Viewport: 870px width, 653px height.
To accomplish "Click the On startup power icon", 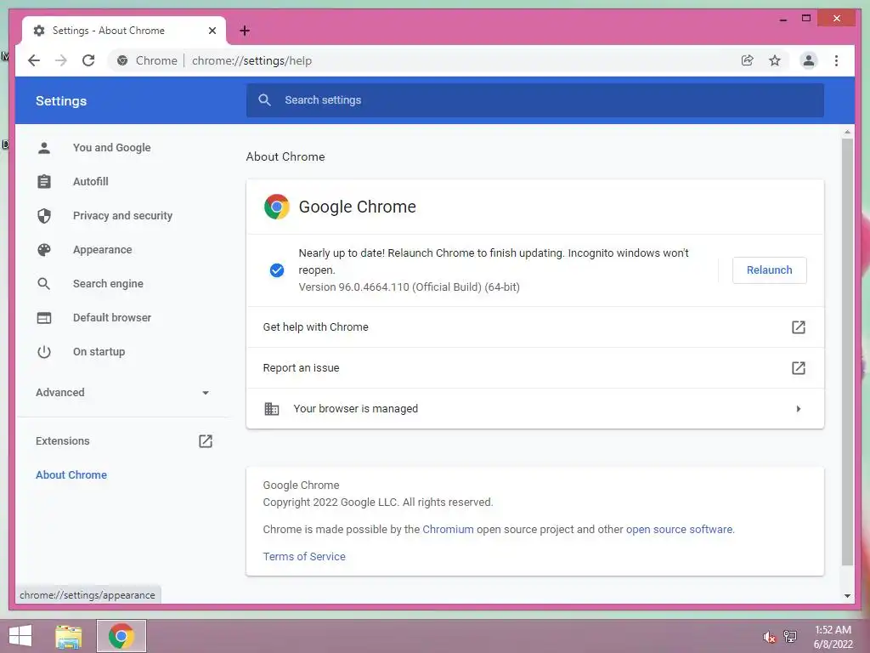I will click(x=44, y=351).
